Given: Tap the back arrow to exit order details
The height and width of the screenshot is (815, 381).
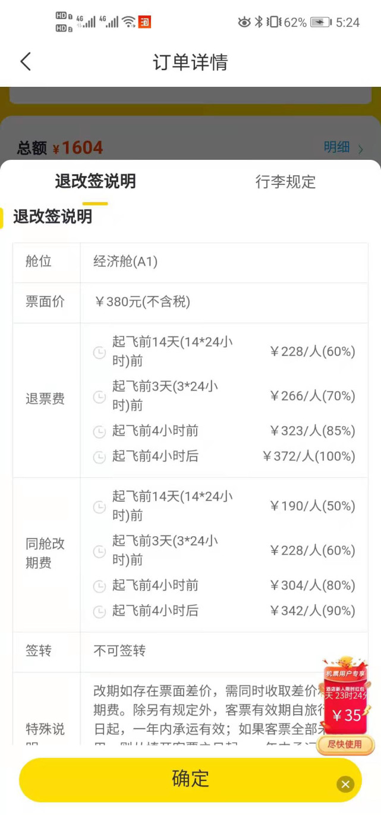Looking at the screenshot, I should pyautogui.click(x=25, y=61).
